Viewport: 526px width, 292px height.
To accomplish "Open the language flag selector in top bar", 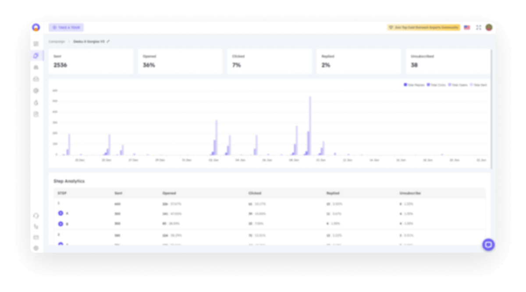I will (x=467, y=27).
